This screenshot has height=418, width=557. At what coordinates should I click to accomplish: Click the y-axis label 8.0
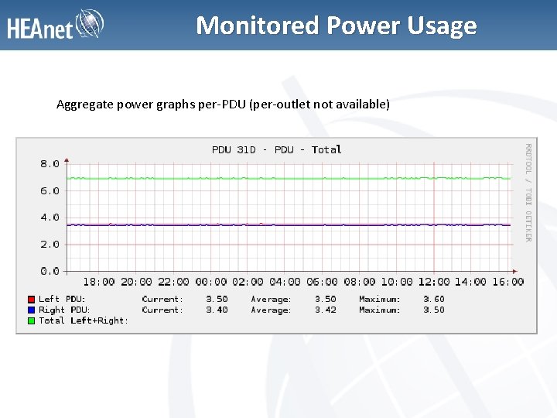[50, 164]
